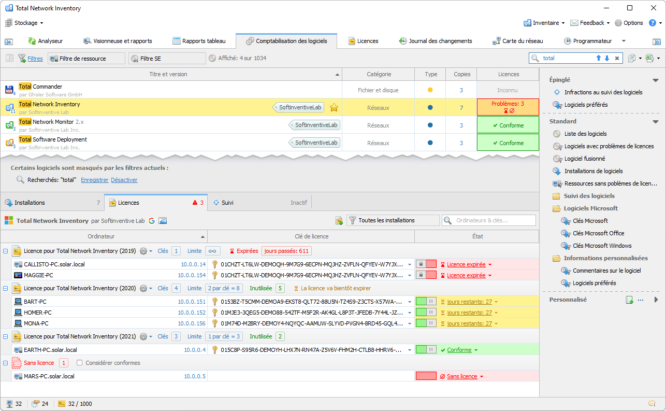
Task: Jump to previous search result arrow
Action: coord(598,59)
